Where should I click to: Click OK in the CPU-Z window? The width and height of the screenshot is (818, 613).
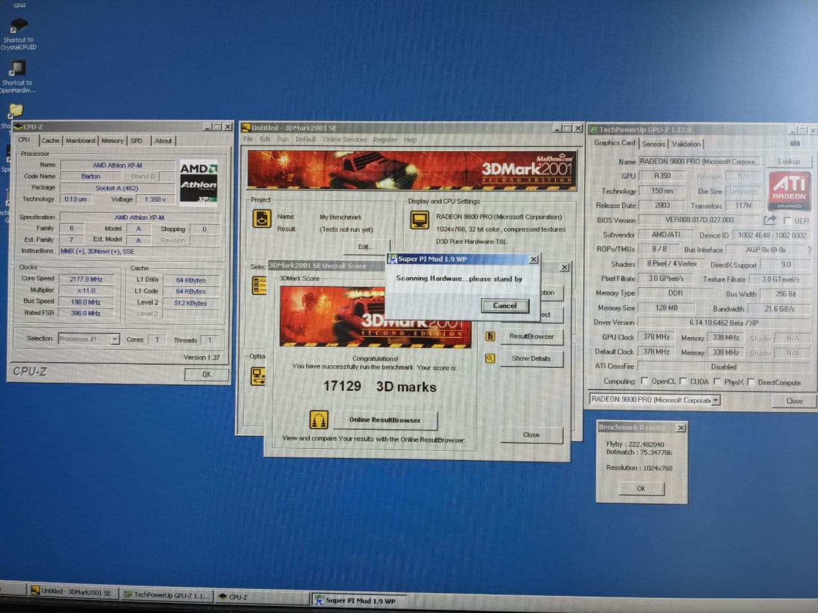click(x=206, y=374)
